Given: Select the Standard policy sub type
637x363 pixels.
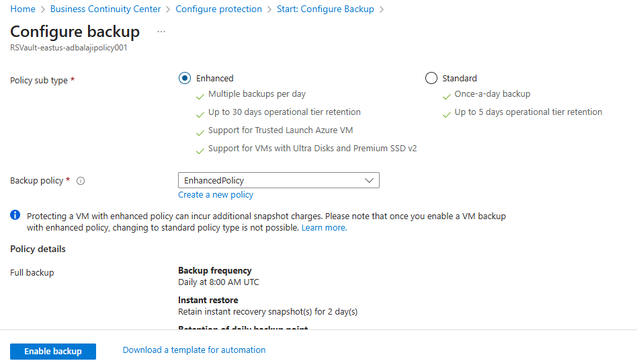Looking at the screenshot, I should click(x=431, y=78).
